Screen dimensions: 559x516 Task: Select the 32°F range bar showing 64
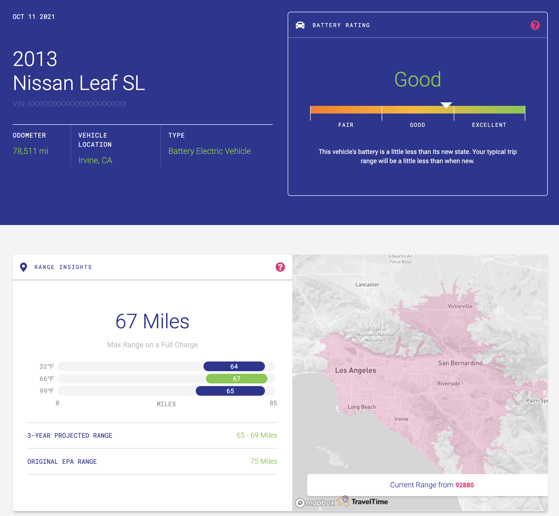(x=234, y=366)
